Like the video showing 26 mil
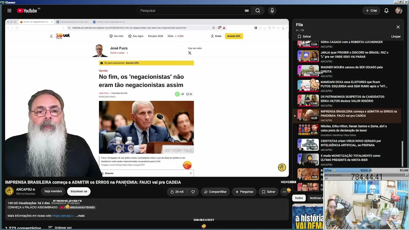409x230 pixels. [x=177, y=192]
